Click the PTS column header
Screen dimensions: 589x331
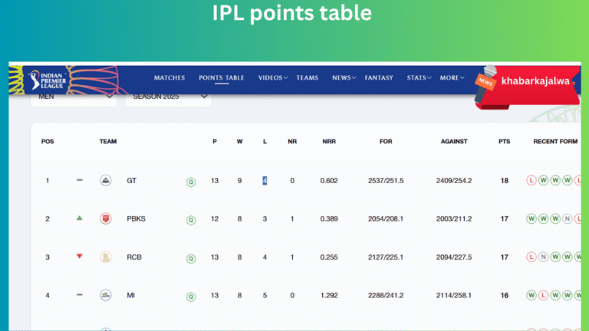point(504,142)
